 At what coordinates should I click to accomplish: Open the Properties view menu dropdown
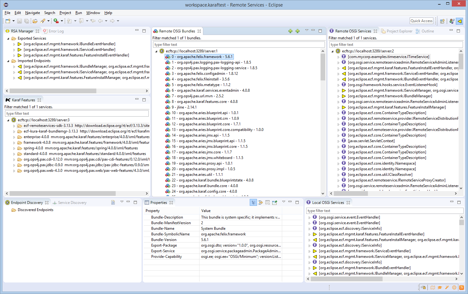(x=284, y=202)
